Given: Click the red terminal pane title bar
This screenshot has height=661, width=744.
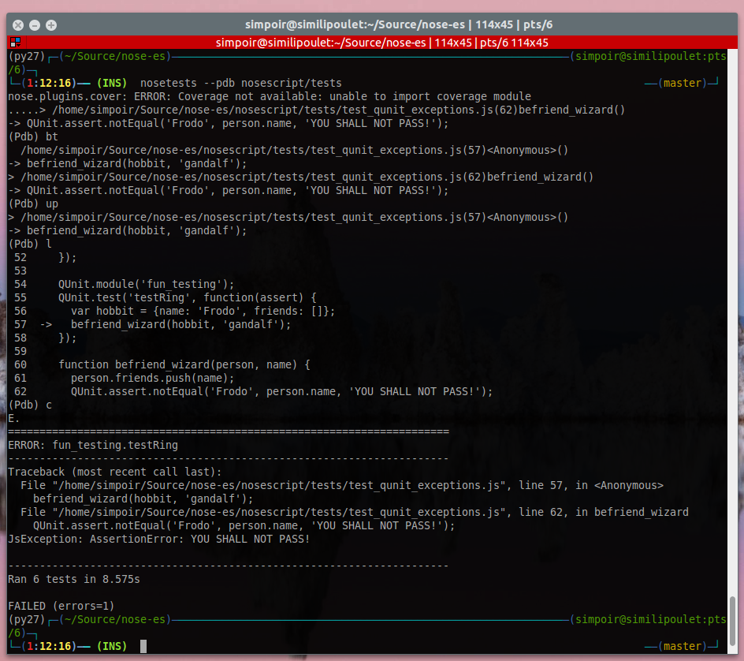Looking at the screenshot, I should point(372,43).
